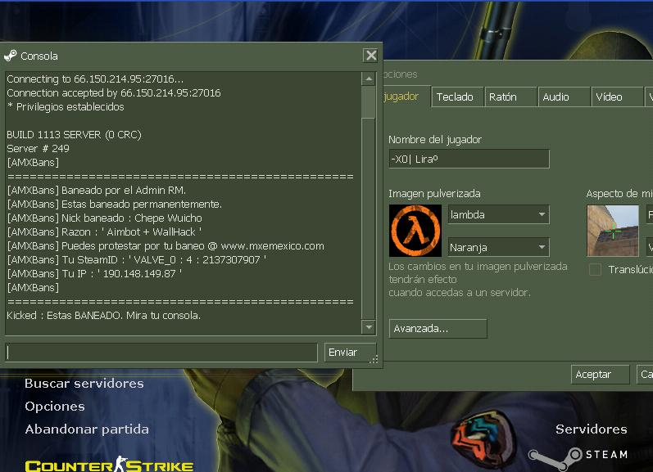
Task: Send the command with Enviar button
Action: click(x=350, y=353)
